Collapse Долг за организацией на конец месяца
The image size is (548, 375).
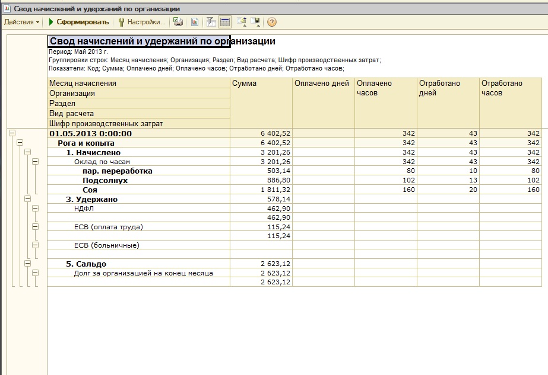35,273
